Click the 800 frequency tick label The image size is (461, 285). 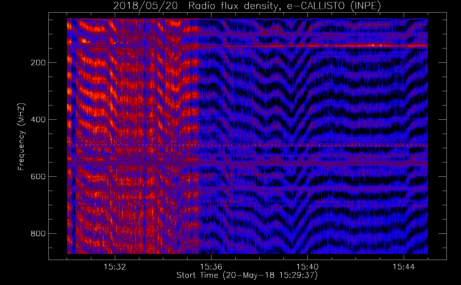[38, 234]
